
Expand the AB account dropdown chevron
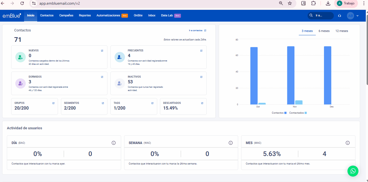coord(357,16)
